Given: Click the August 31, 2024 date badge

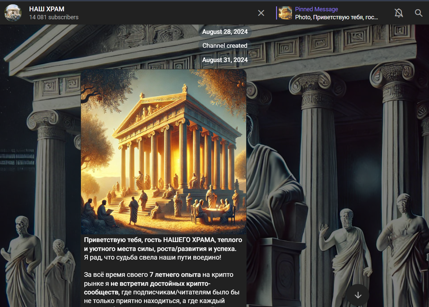Looking at the screenshot, I should point(225,60).
